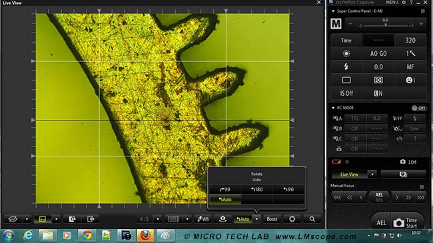The height and width of the screenshot is (243, 433).
Task: Open the grid overlay type dropdown
Action: tap(57, 219)
